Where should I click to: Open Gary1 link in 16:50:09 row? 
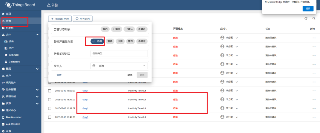[85, 91]
